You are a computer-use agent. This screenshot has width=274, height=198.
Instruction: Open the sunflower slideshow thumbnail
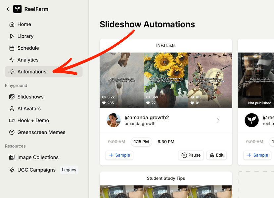coord(166,79)
